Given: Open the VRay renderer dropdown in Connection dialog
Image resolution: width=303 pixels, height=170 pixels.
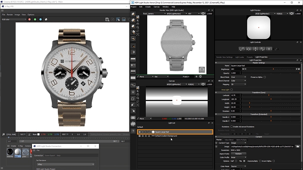Looking at the screenshot, I should click(x=66, y=164).
